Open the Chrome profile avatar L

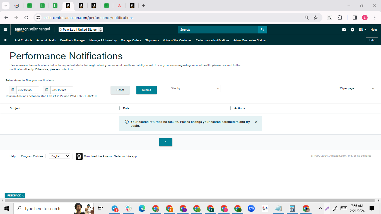tap(365, 18)
